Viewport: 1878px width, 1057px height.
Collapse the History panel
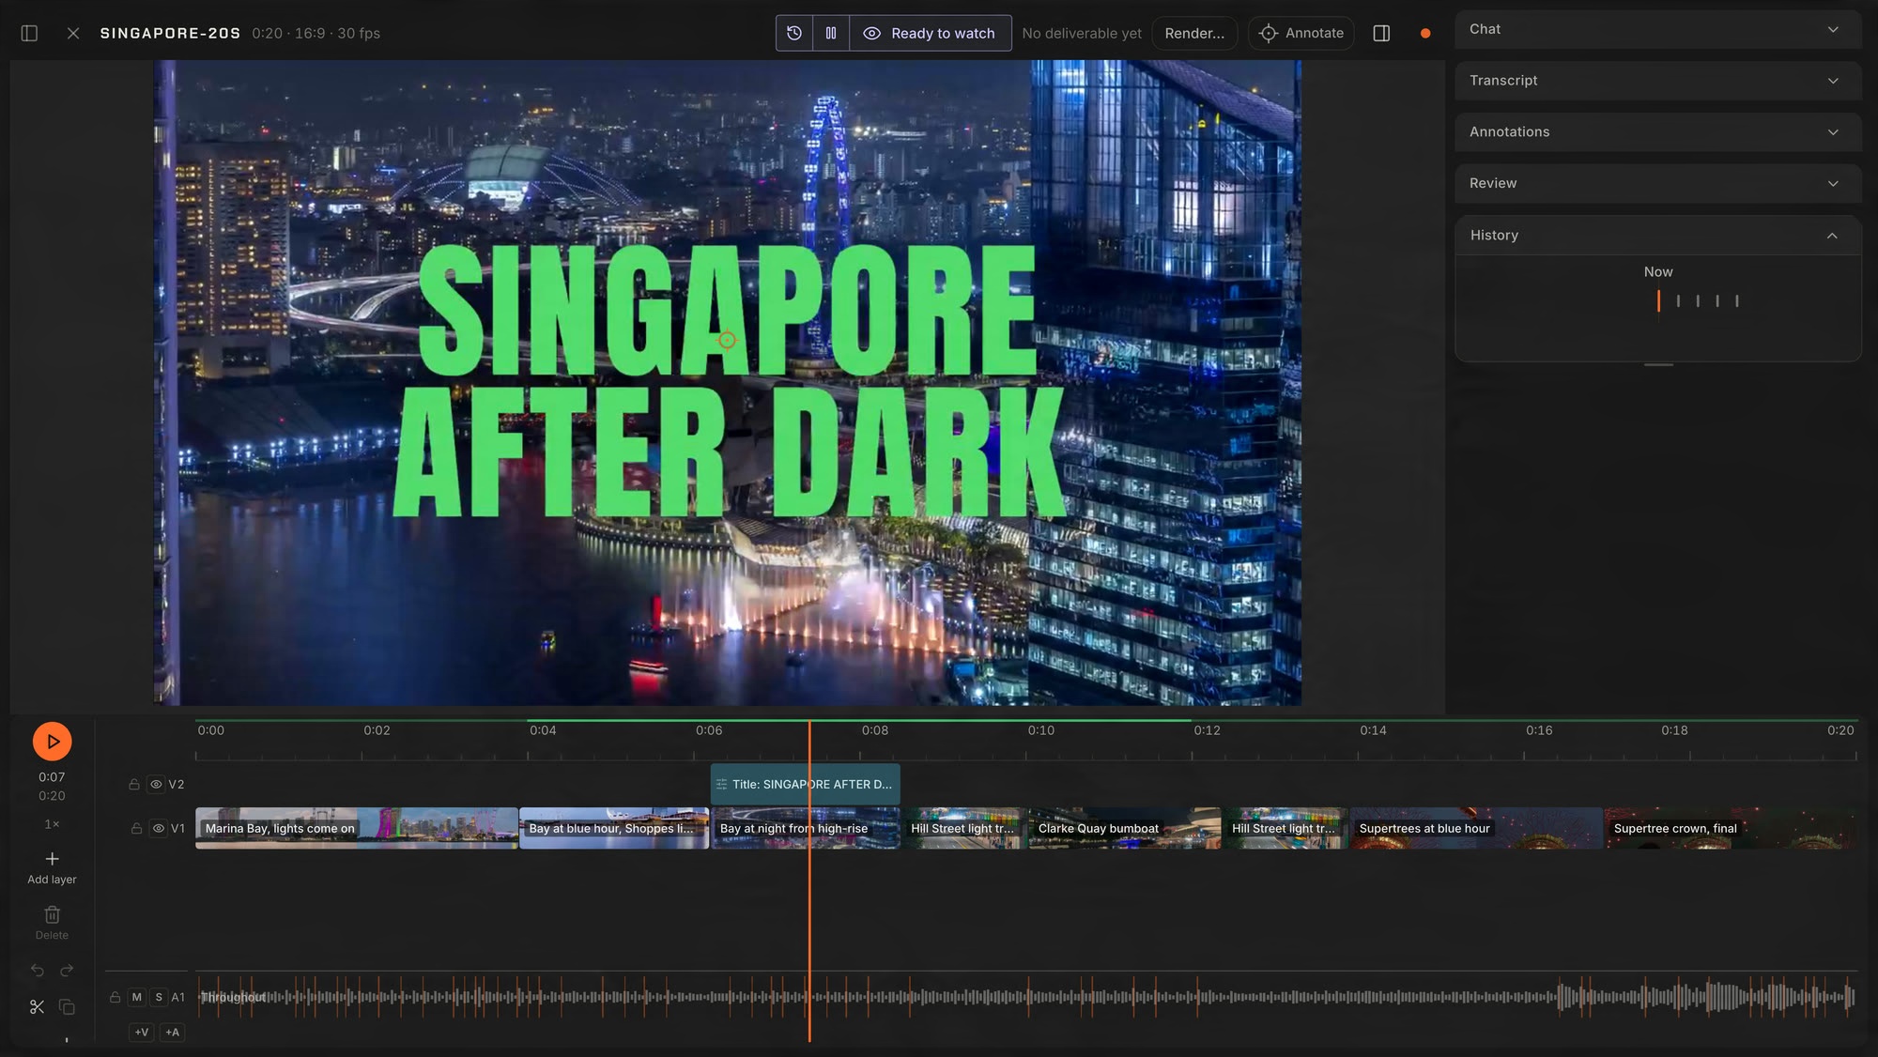[1658, 236]
